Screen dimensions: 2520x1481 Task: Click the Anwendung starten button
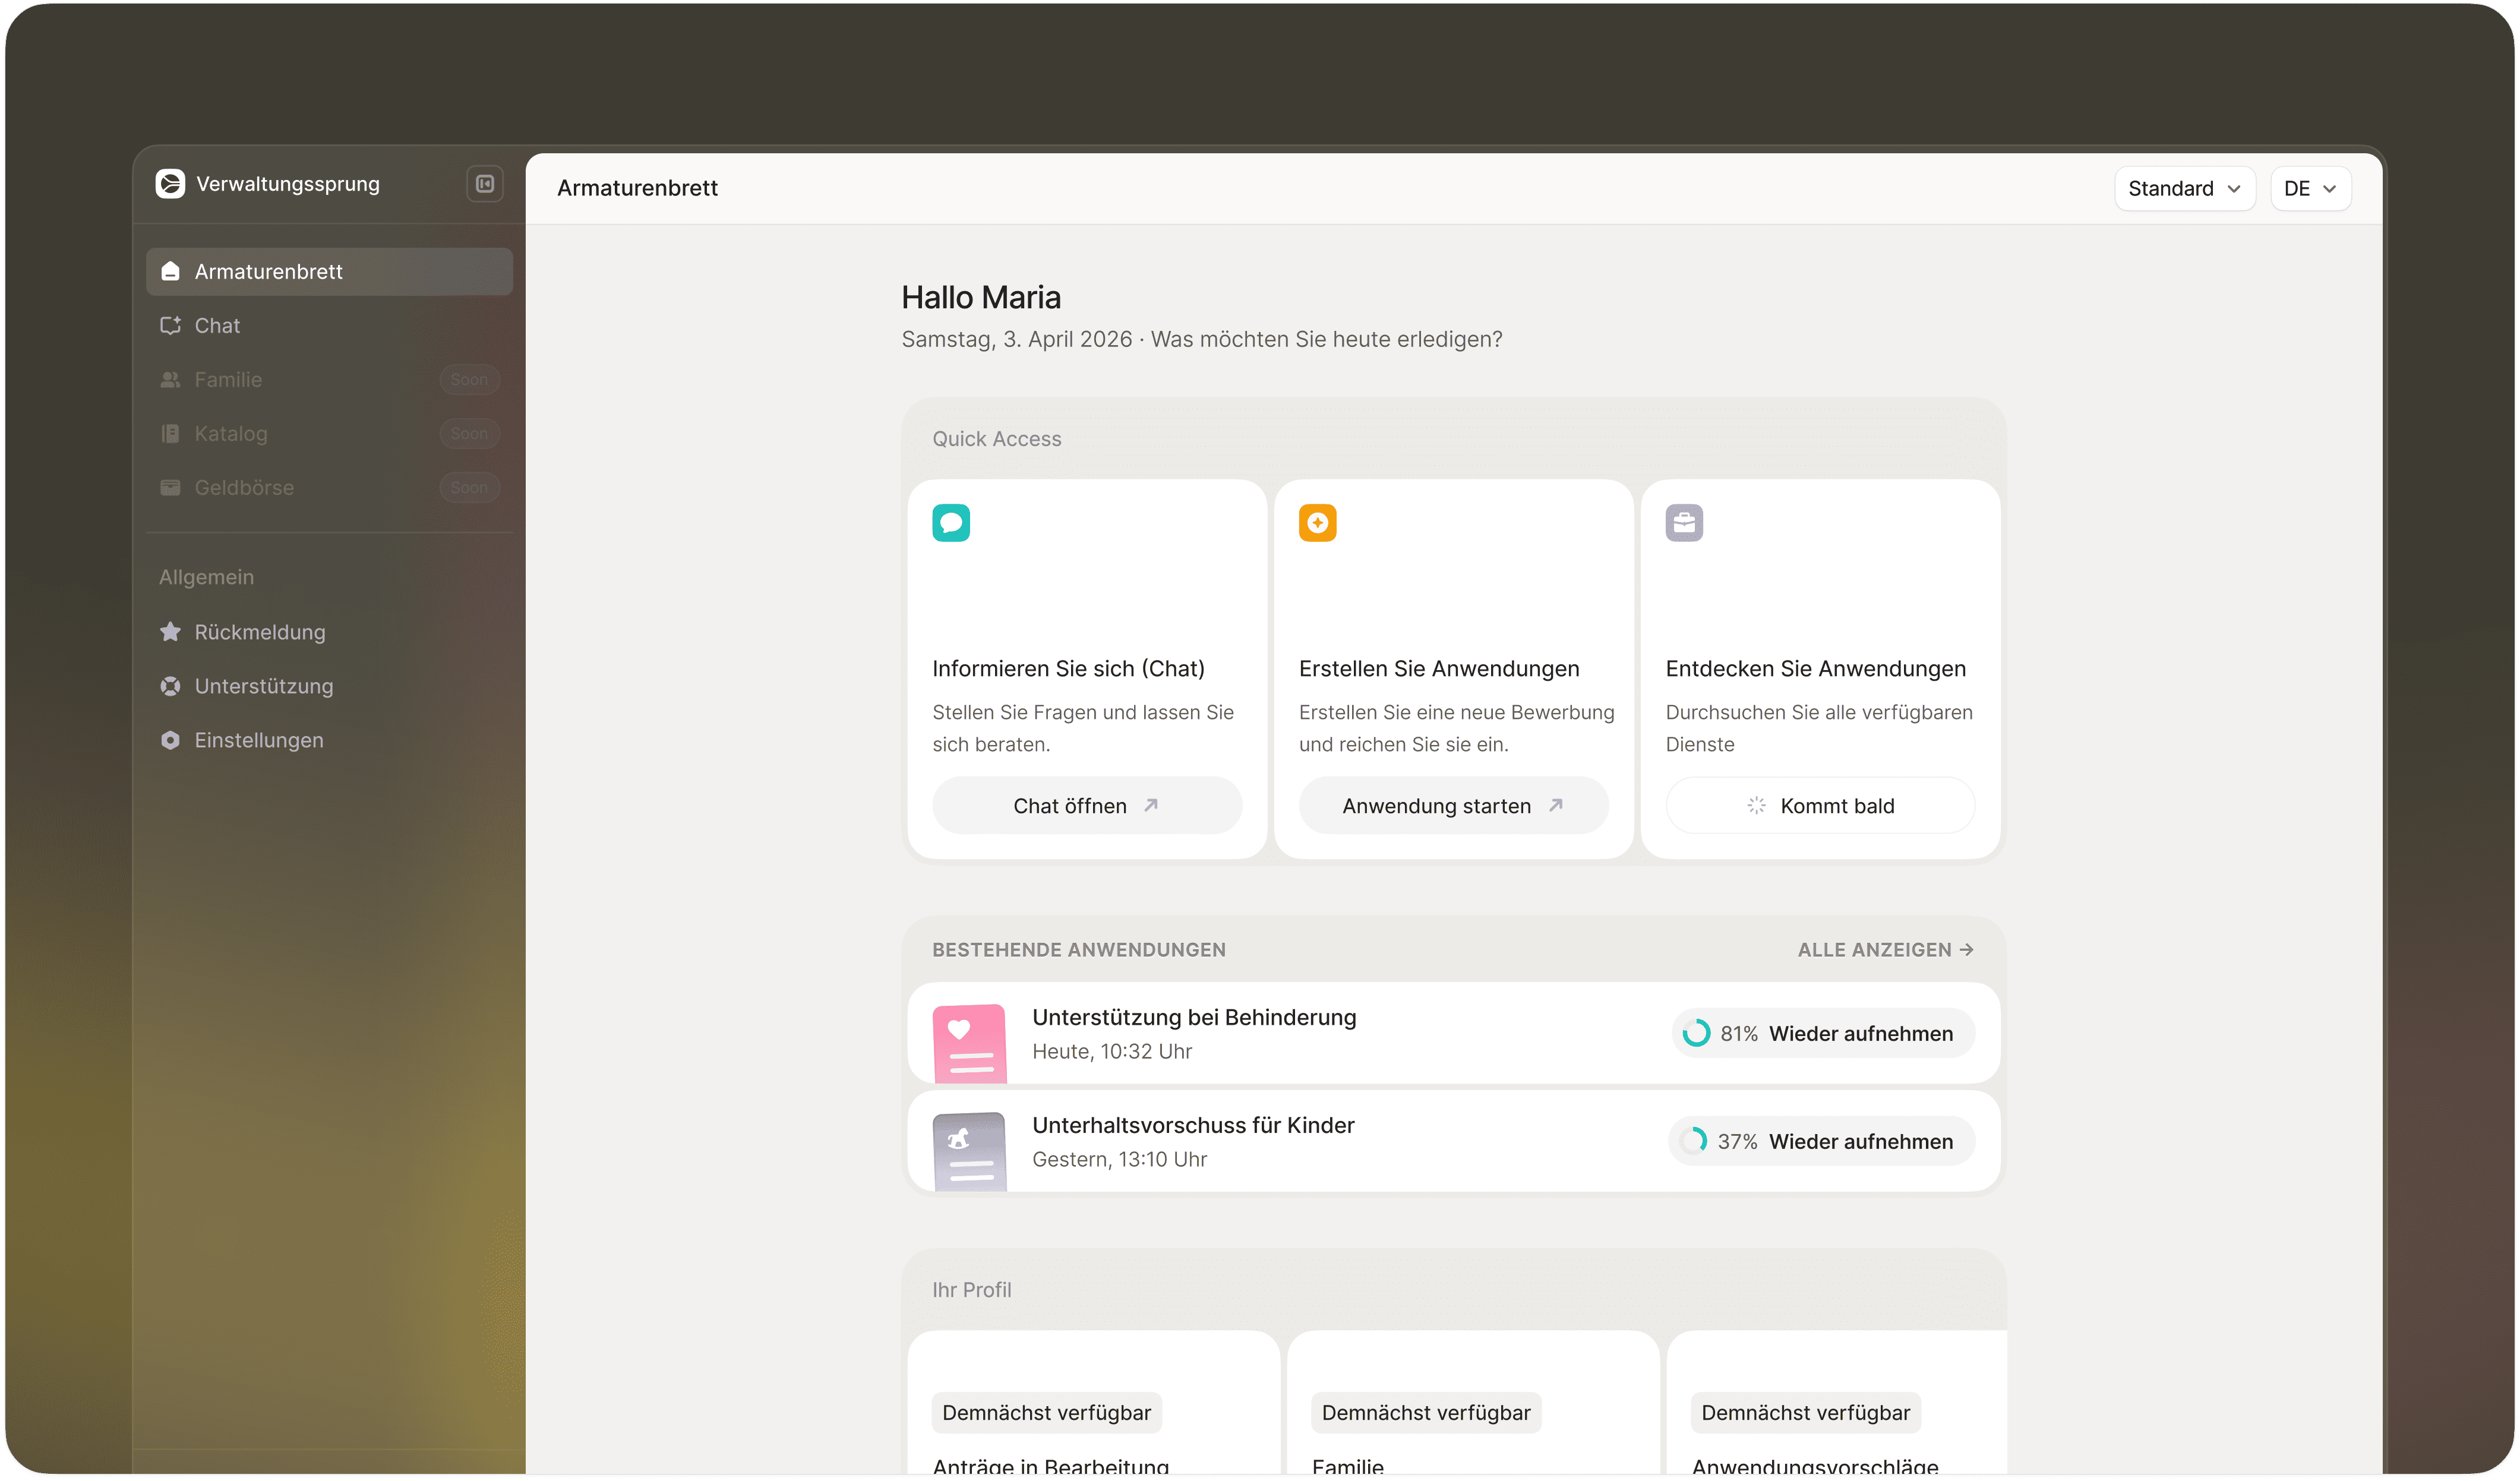(1452, 805)
